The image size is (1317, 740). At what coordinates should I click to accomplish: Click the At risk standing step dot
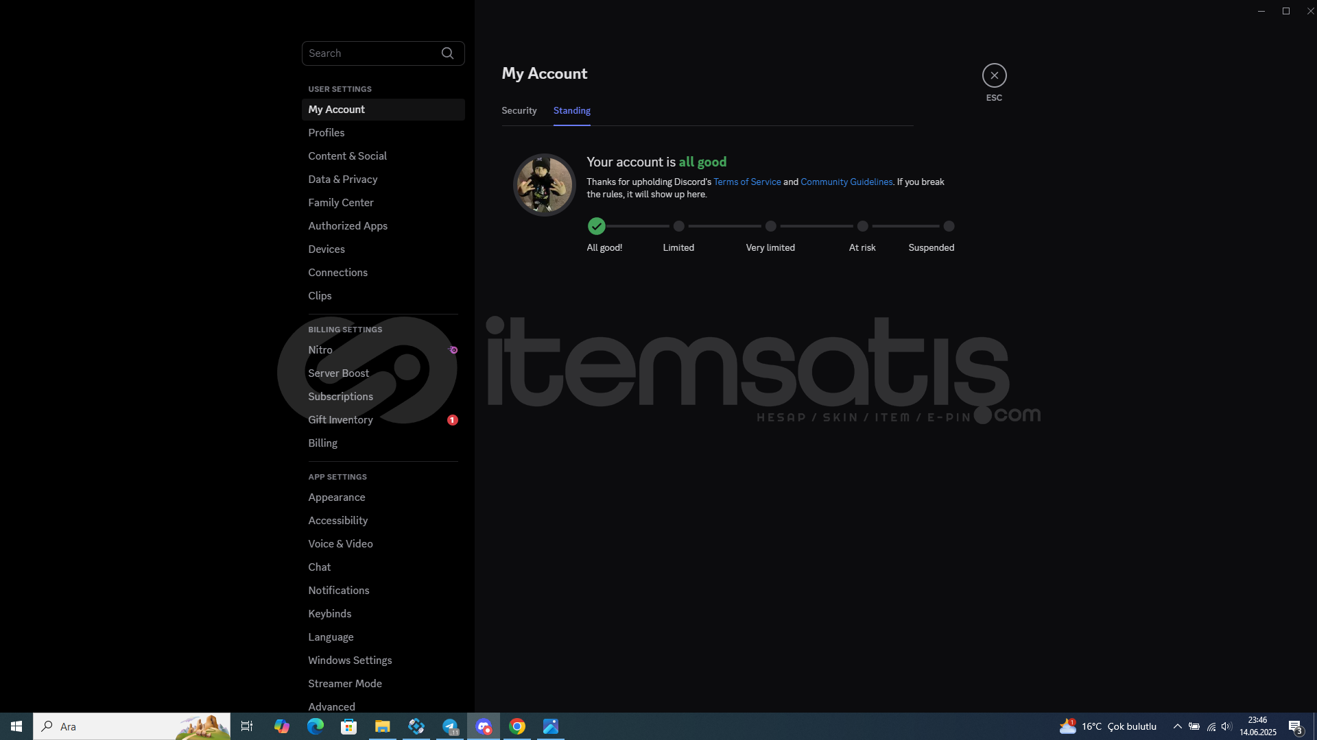click(x=863, y=226)
